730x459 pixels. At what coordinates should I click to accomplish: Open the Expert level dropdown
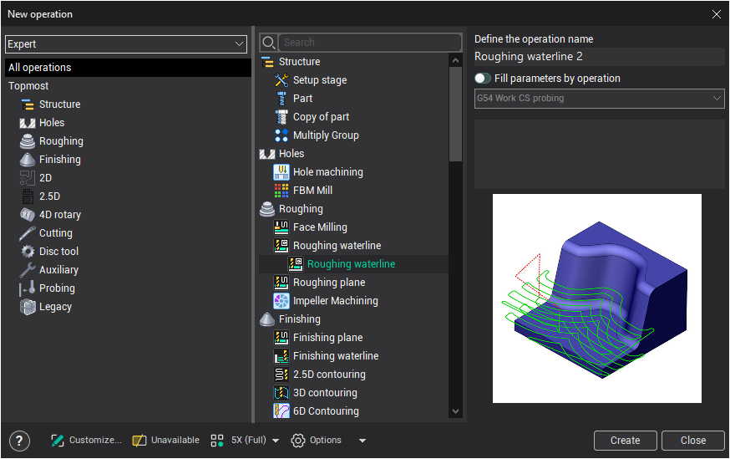pyautogui.click(x=125, y=44)
